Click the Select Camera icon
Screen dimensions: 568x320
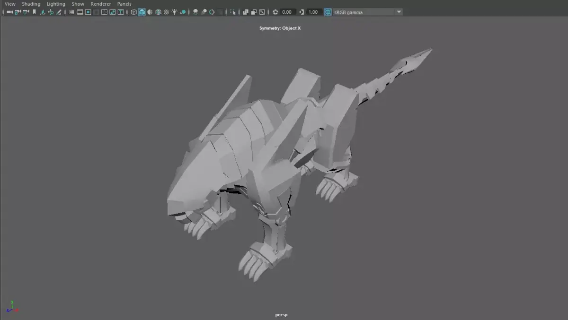coord(9,12)
